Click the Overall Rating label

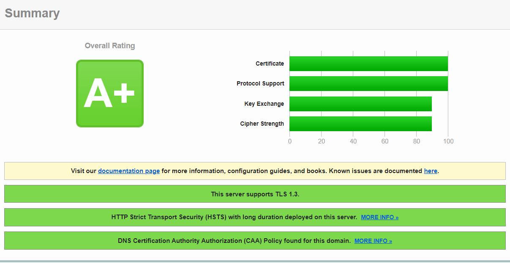click(x=109, y=45)
